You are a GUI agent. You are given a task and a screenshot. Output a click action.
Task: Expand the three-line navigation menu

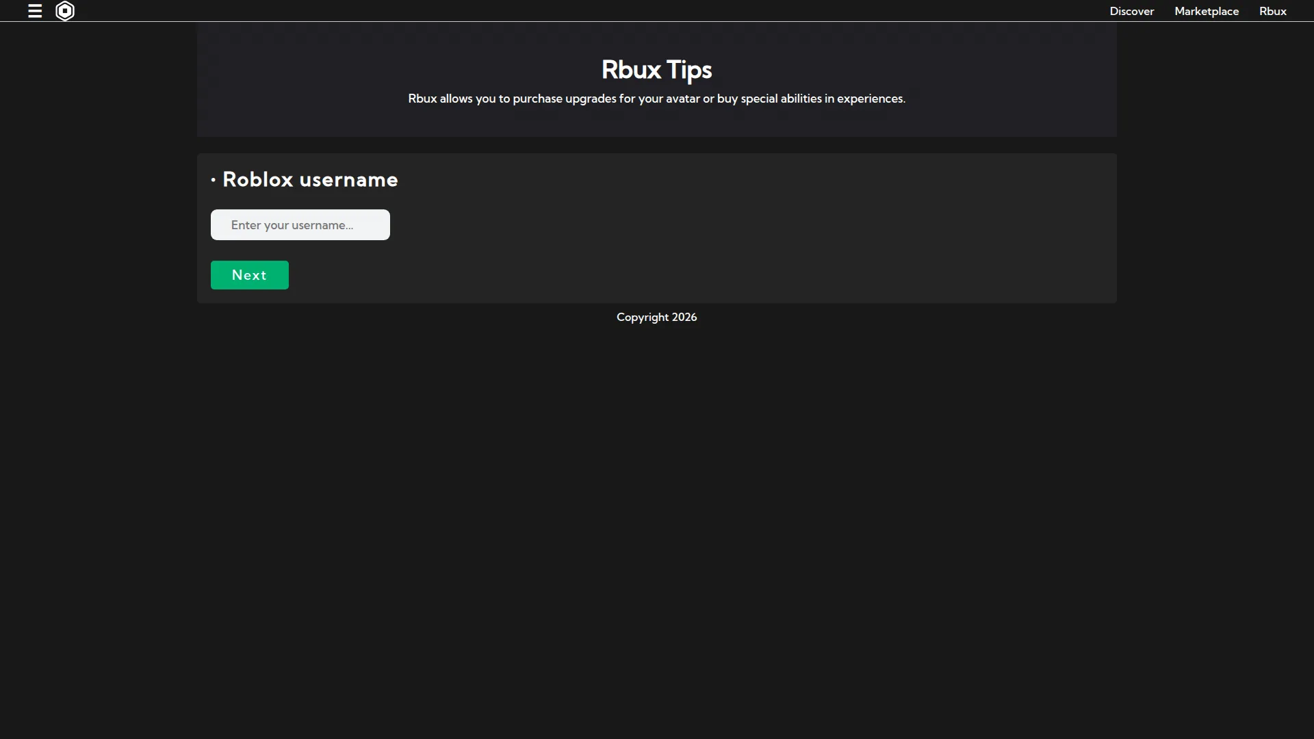coord(35,11)
